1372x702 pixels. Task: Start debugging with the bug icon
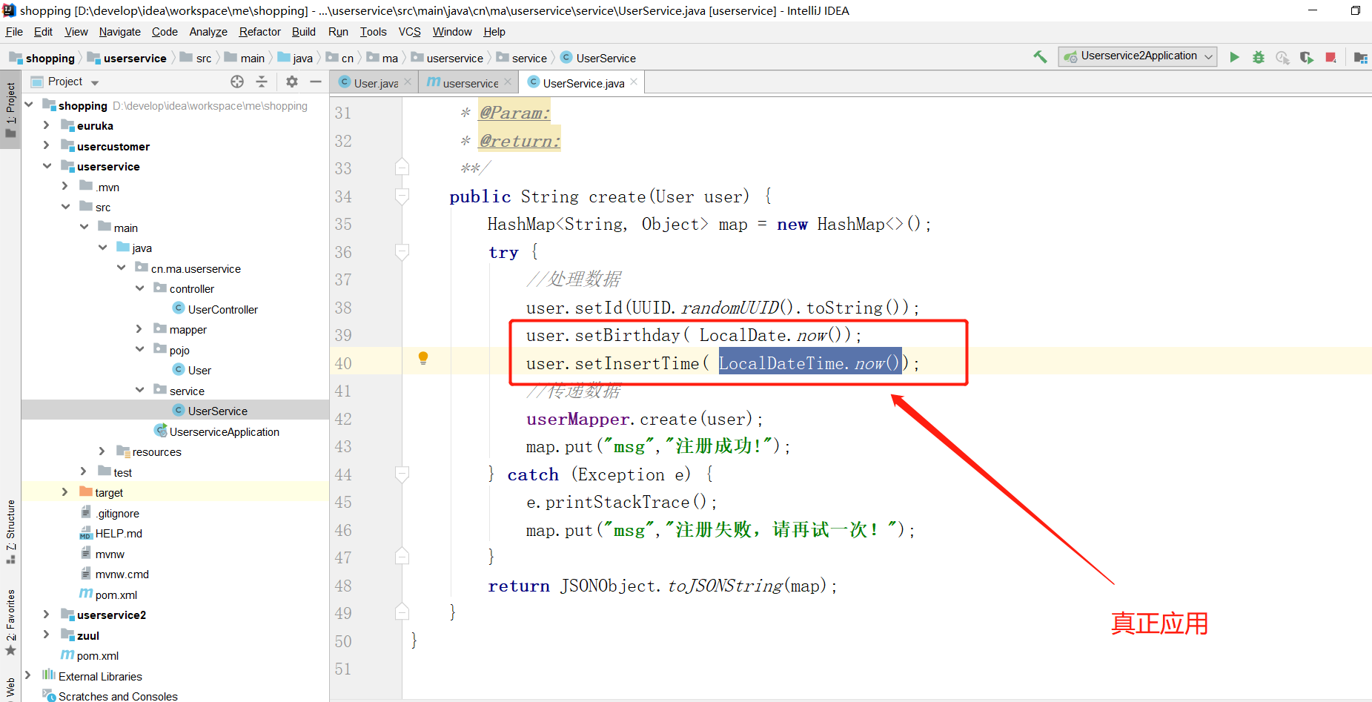pos(1259,57)
